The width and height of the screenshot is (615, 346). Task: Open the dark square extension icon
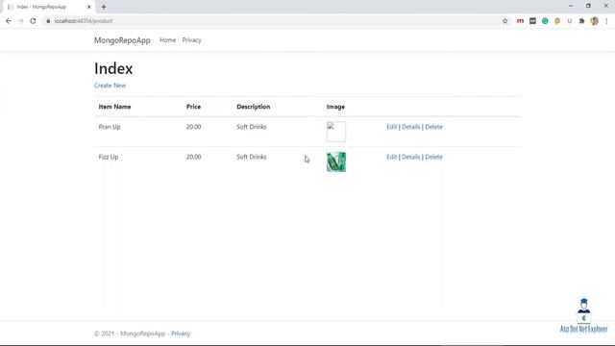(532, 21)
